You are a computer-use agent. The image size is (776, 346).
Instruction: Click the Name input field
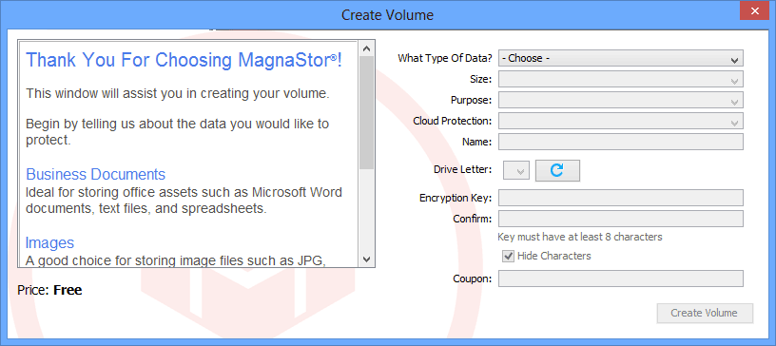point(621,142)
